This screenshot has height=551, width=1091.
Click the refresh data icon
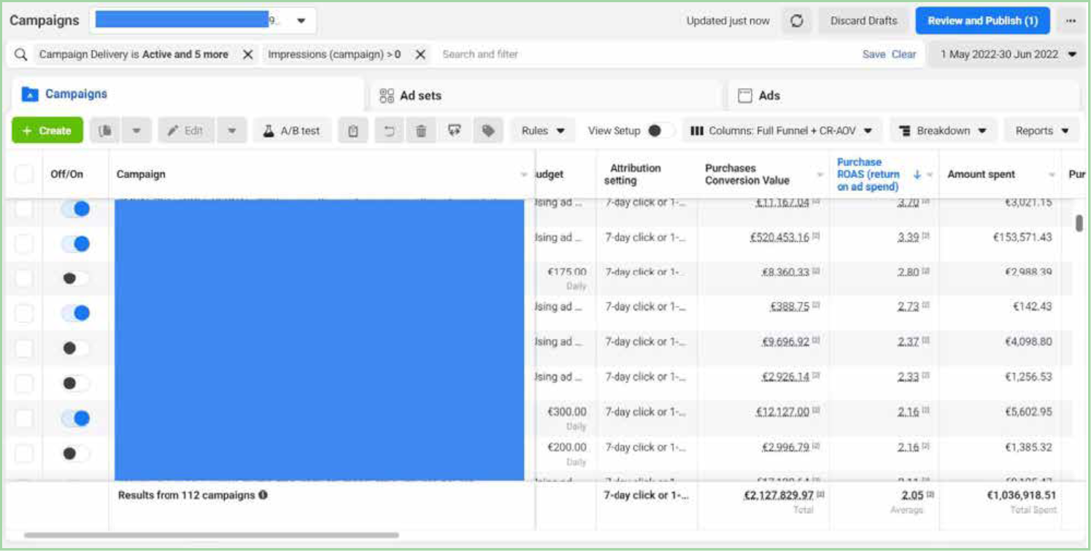coord(797,21)
